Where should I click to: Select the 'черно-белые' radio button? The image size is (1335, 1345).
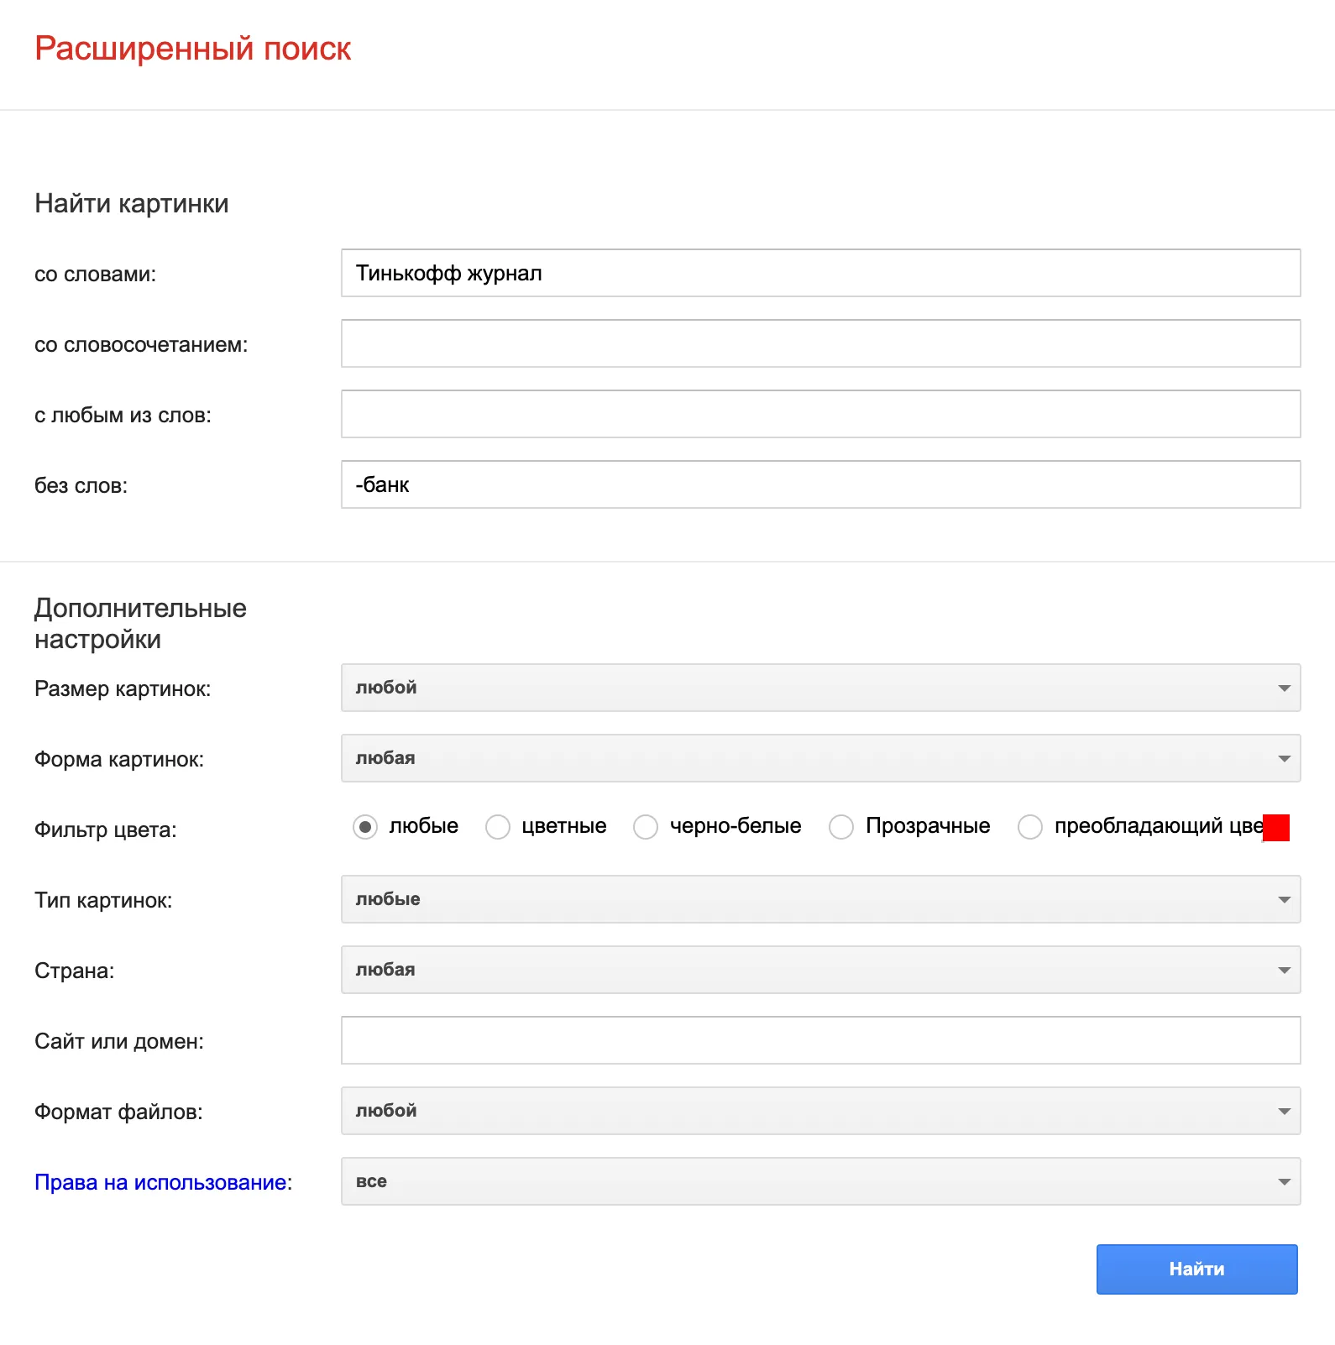point(646,827)
